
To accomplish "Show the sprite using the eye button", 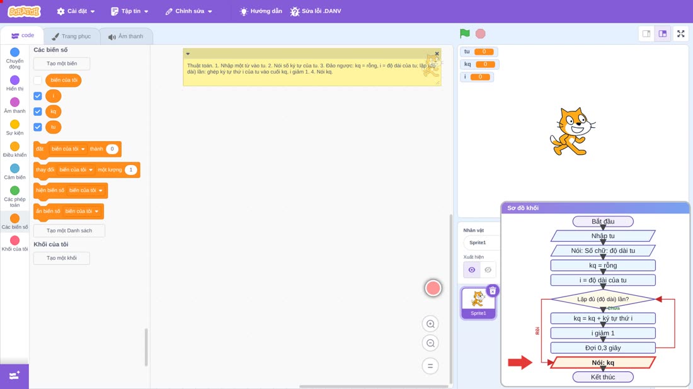I will [x=472, y=270].
